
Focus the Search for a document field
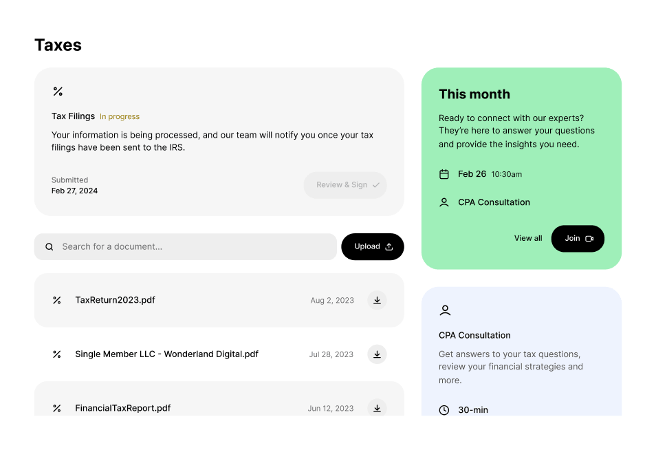coord(193,246)
